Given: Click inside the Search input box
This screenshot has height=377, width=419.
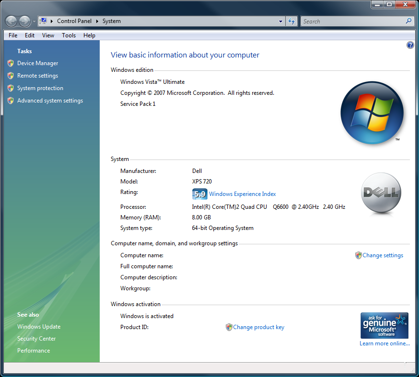Looking at the screenshot, I should 352,21.
